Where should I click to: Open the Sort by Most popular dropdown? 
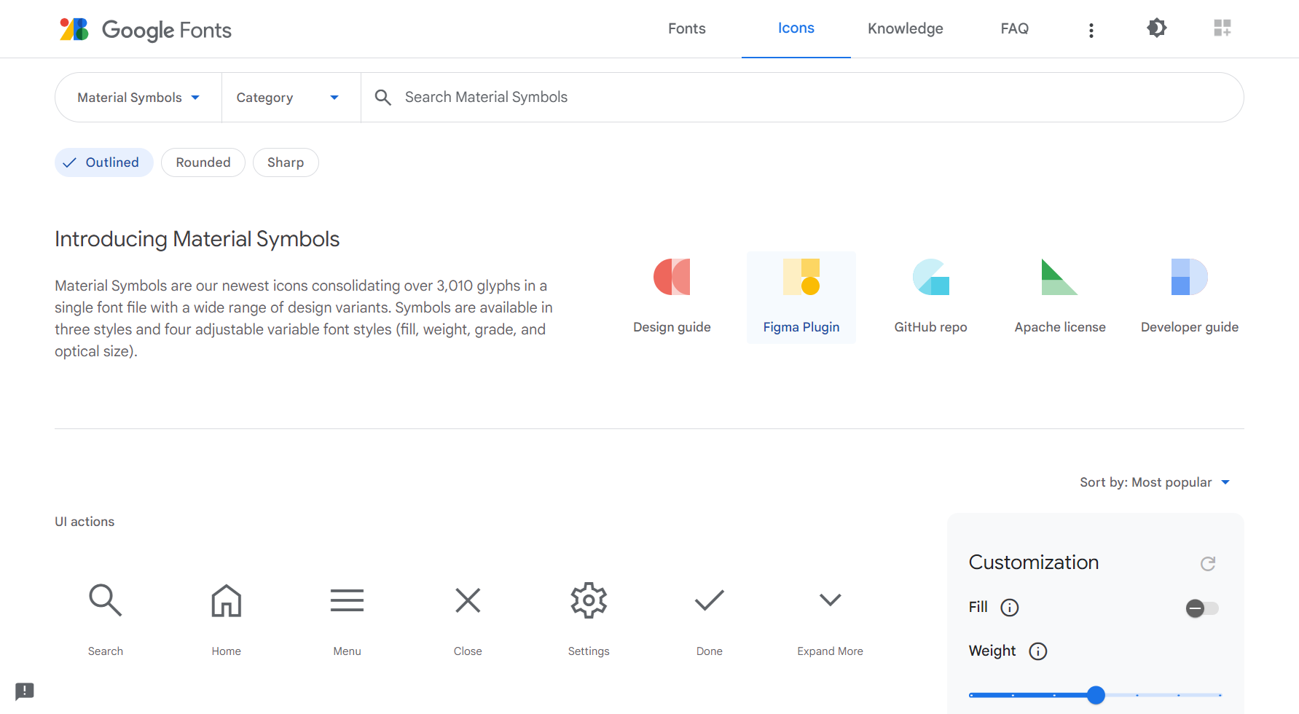point(1155,482)
